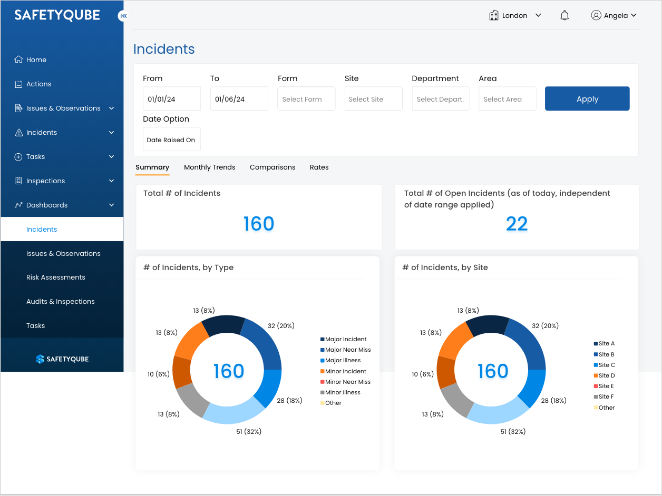Click the Incidents warning triangle icon

pos(18,132)
